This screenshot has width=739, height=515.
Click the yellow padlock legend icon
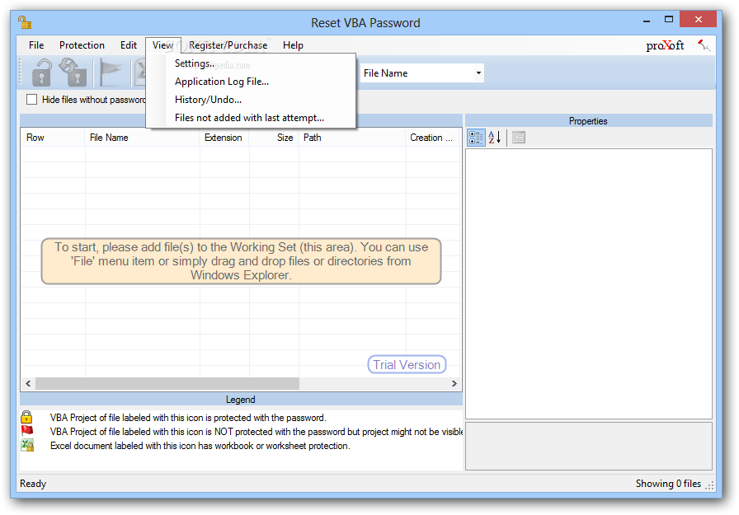[26, 417]
